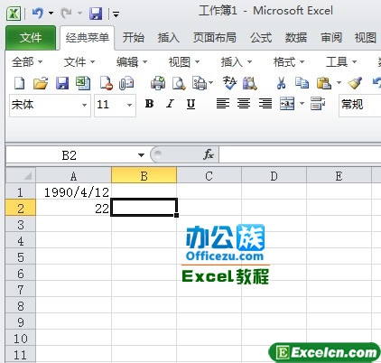Click the email attachment paperclip icon
Image resolution: width=381 pixels, height=363 pixels.
click(126, 83)
